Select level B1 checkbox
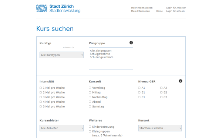 (139, 92)
